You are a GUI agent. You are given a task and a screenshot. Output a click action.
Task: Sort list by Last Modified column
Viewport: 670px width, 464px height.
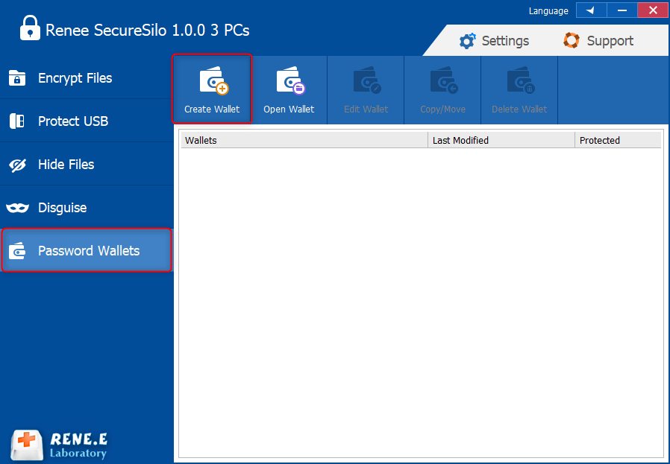(501, 140)
